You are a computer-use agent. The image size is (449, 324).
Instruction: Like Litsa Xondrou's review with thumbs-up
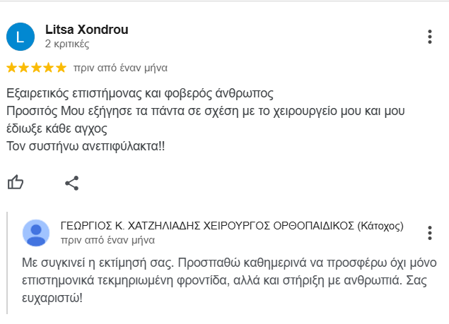point(15,182)
